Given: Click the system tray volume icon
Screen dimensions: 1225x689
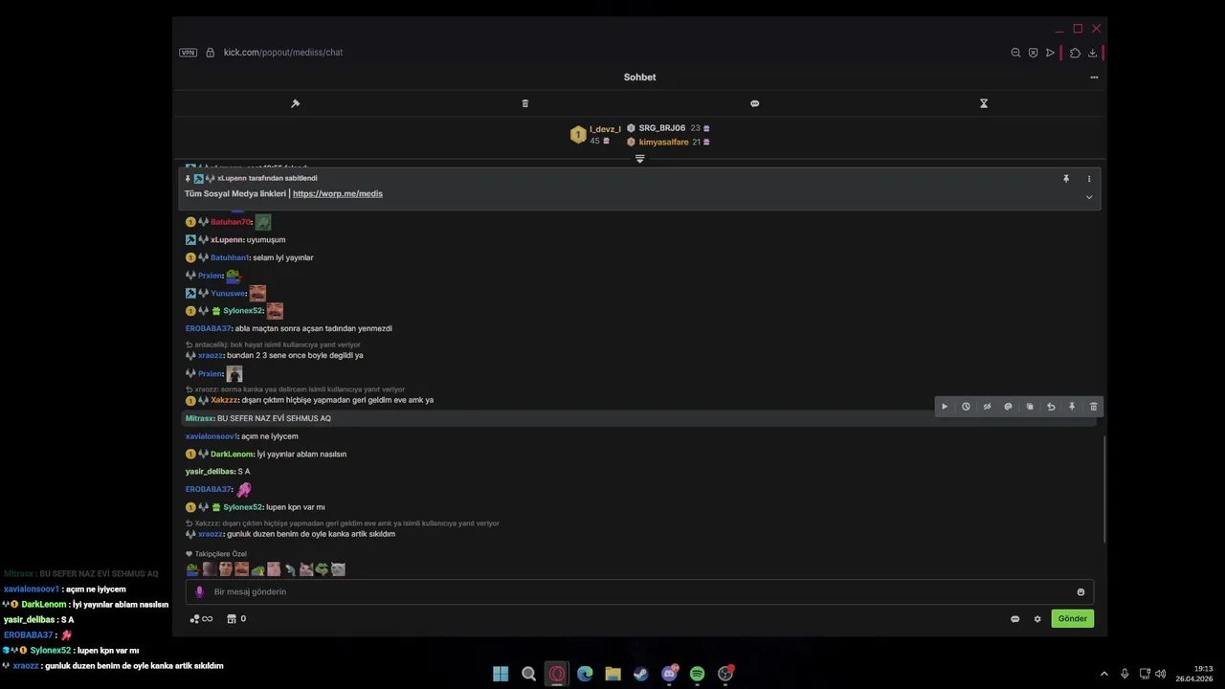Looking at the screenshot, I should pyautogui.click(x=1161, y=674).
